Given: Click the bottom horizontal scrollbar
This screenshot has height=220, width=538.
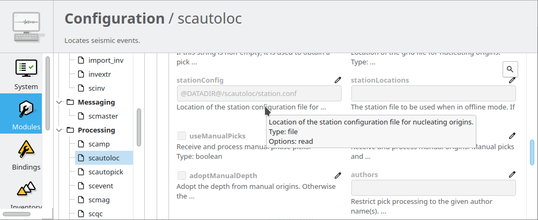Looking at the screenshot, I should pyautogui.click(x=17, y=214).
